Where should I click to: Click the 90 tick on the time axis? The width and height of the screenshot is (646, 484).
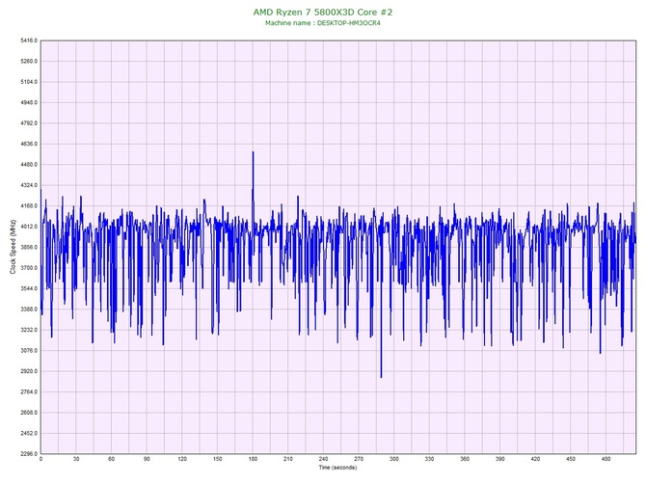click(147, 459)
